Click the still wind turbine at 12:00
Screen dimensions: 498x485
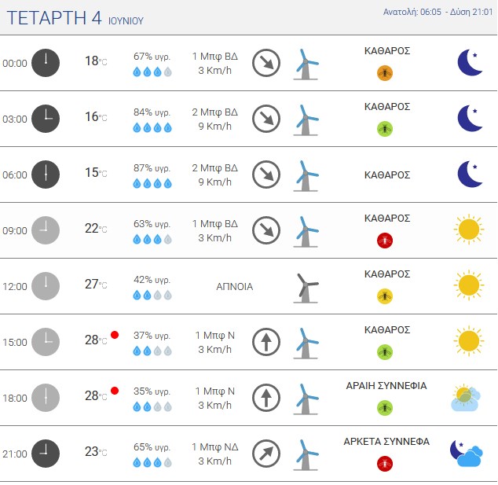(x=306, y=288)
